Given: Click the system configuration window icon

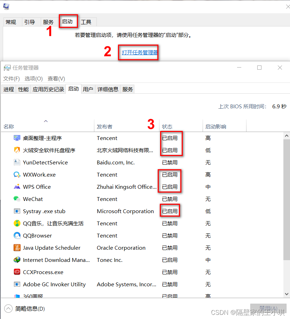Looking at the screenshot, I should click(6, 7).
